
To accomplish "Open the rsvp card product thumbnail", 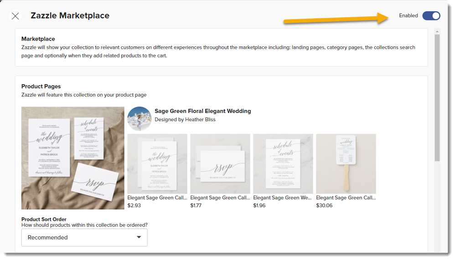I will [x=220, y=164].
